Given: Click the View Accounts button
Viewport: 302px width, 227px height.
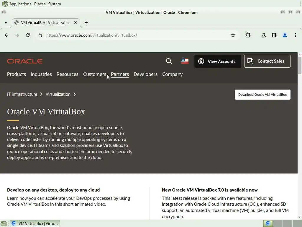Looking at the screenshot, I should 218,61.
